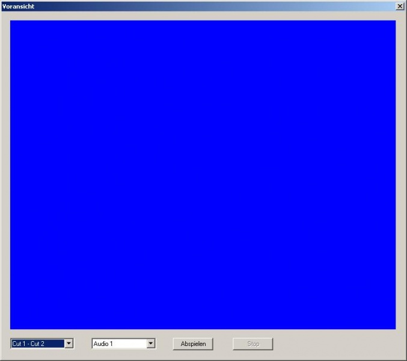This screenshot has height=361, width=407.
Task: Click the X icon in the title bar
Action: 400,5
